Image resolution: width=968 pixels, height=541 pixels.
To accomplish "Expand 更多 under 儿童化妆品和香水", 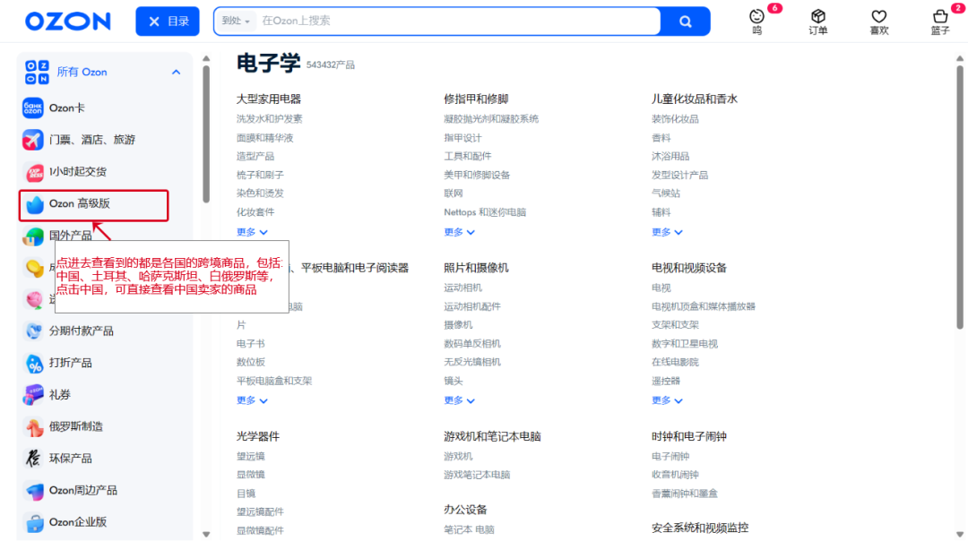I will (x=667, y=233).
